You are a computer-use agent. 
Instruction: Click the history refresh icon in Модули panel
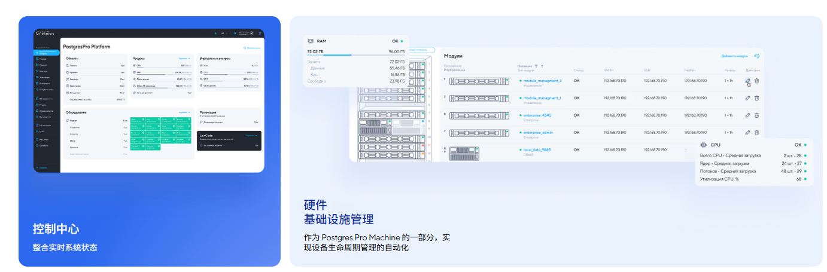(756, 56)
